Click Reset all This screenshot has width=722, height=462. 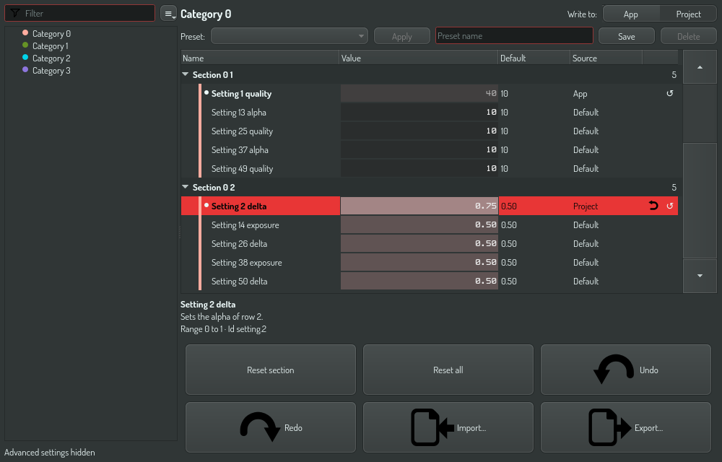448,370
